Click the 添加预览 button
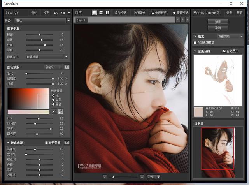Screen dimensions: 249x185 (x=120, y=13)
